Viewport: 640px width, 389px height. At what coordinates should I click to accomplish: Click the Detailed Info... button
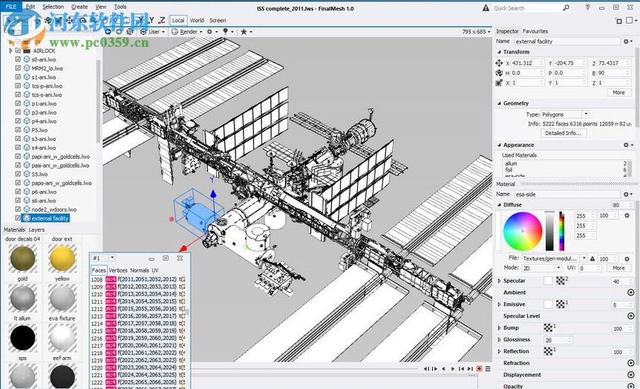[564, 133]
